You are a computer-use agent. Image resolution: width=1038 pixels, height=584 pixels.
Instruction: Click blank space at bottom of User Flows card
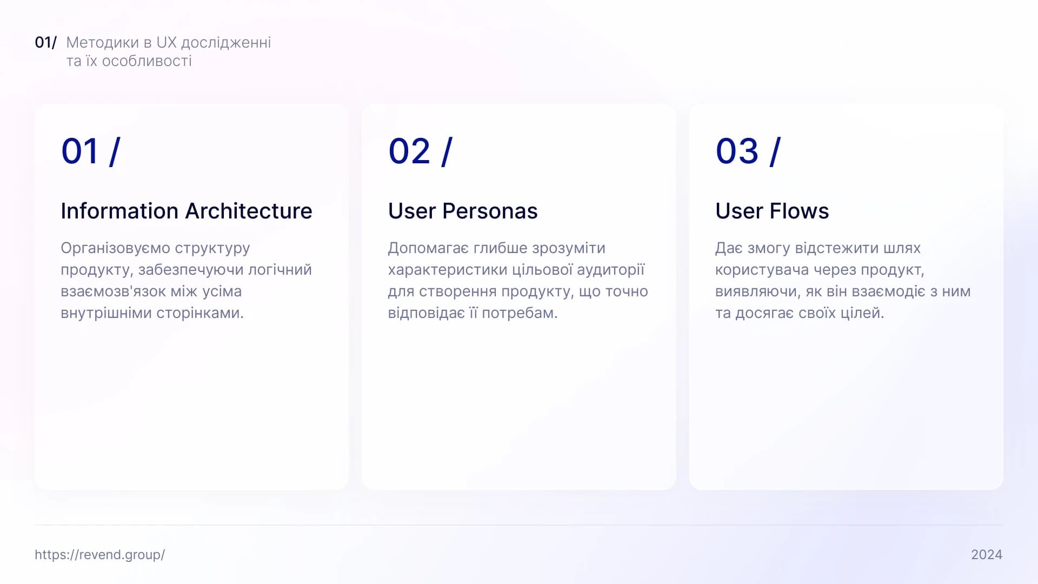[846, 422]
